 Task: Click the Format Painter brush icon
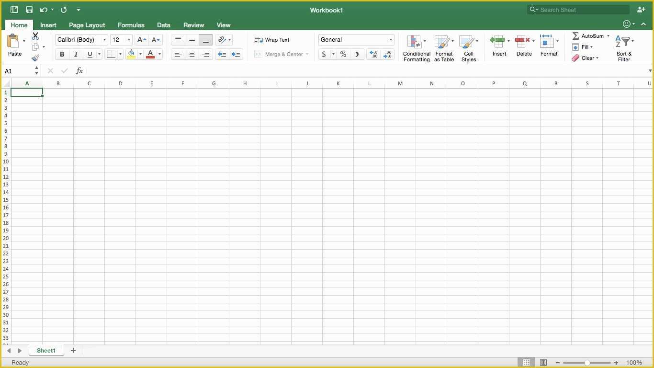click(35, 58)
